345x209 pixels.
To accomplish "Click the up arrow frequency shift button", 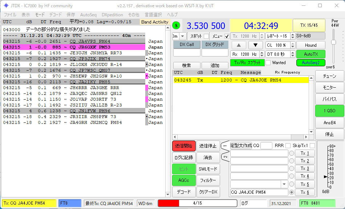I will pos(239,45).
